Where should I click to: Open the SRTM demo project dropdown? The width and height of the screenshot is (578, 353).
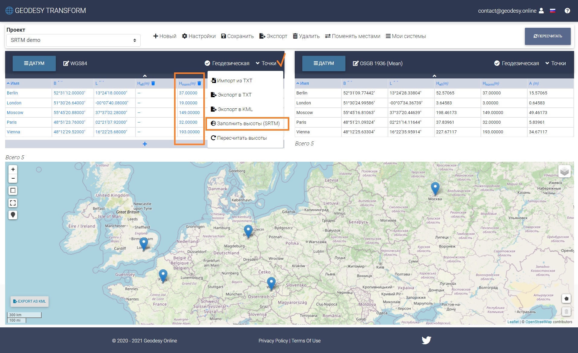[73, 40]
